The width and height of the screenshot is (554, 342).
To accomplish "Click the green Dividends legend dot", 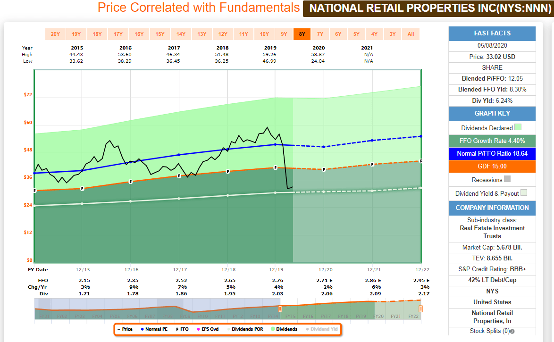I will pos(273,329).
